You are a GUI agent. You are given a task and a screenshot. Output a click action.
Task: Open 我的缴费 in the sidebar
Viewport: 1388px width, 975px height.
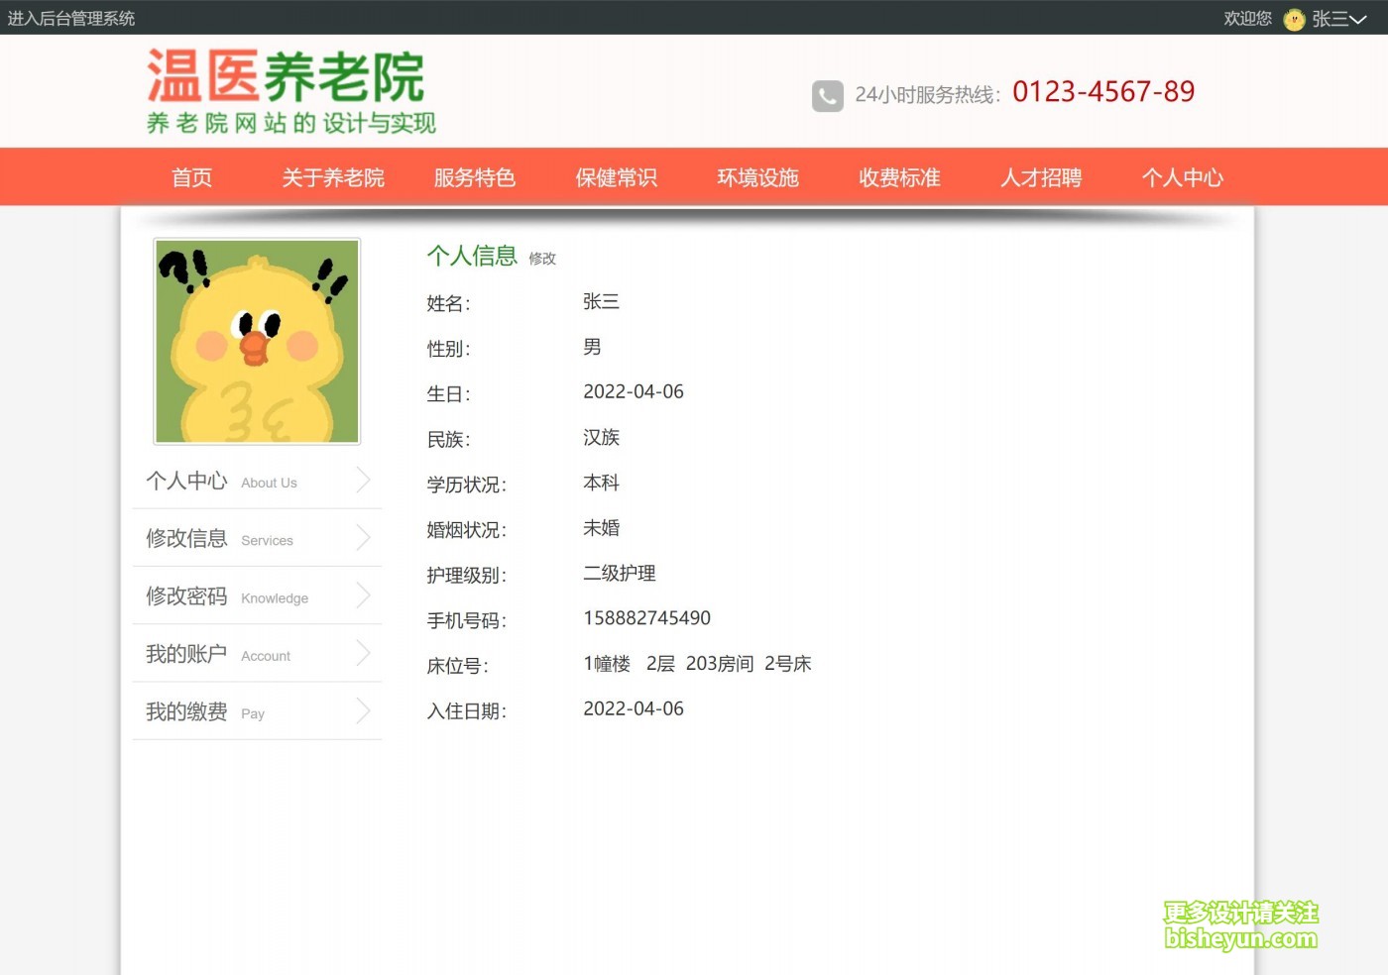click(187, 711)
